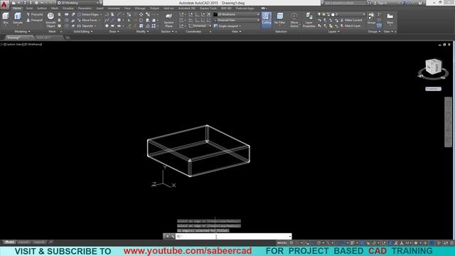Image resolution: width=455 pixels, height=256 pixels.
Task: Open a new drawing tab with plus
Action: [67, 38]
